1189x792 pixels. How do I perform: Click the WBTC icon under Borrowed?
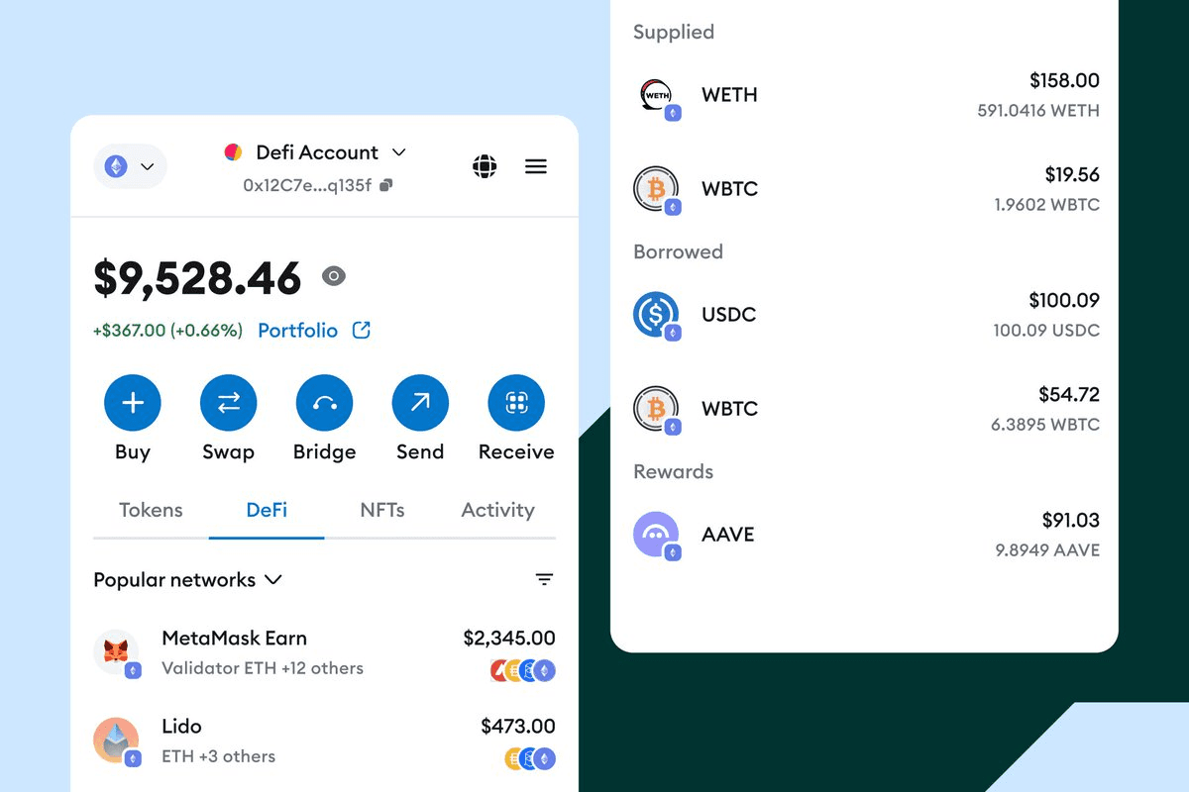pos(656,409)
